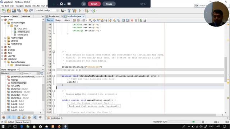
Task: Click the Toggle Highlight Search icon
Action: click(102, 20)
